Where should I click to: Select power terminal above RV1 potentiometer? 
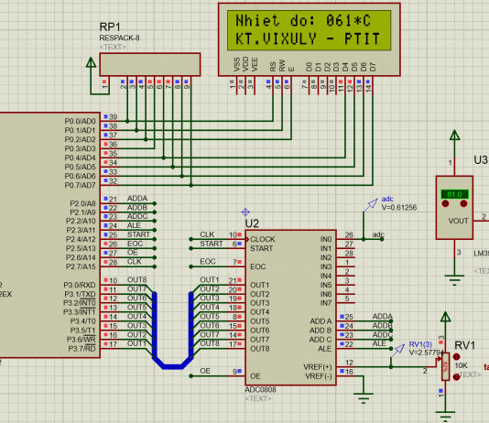(x=445, y=317)
